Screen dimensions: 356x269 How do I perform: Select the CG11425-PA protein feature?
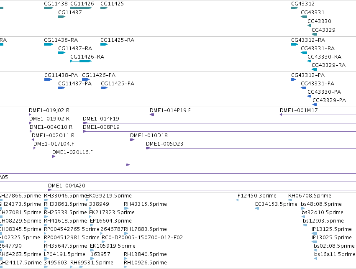[104, 88]
